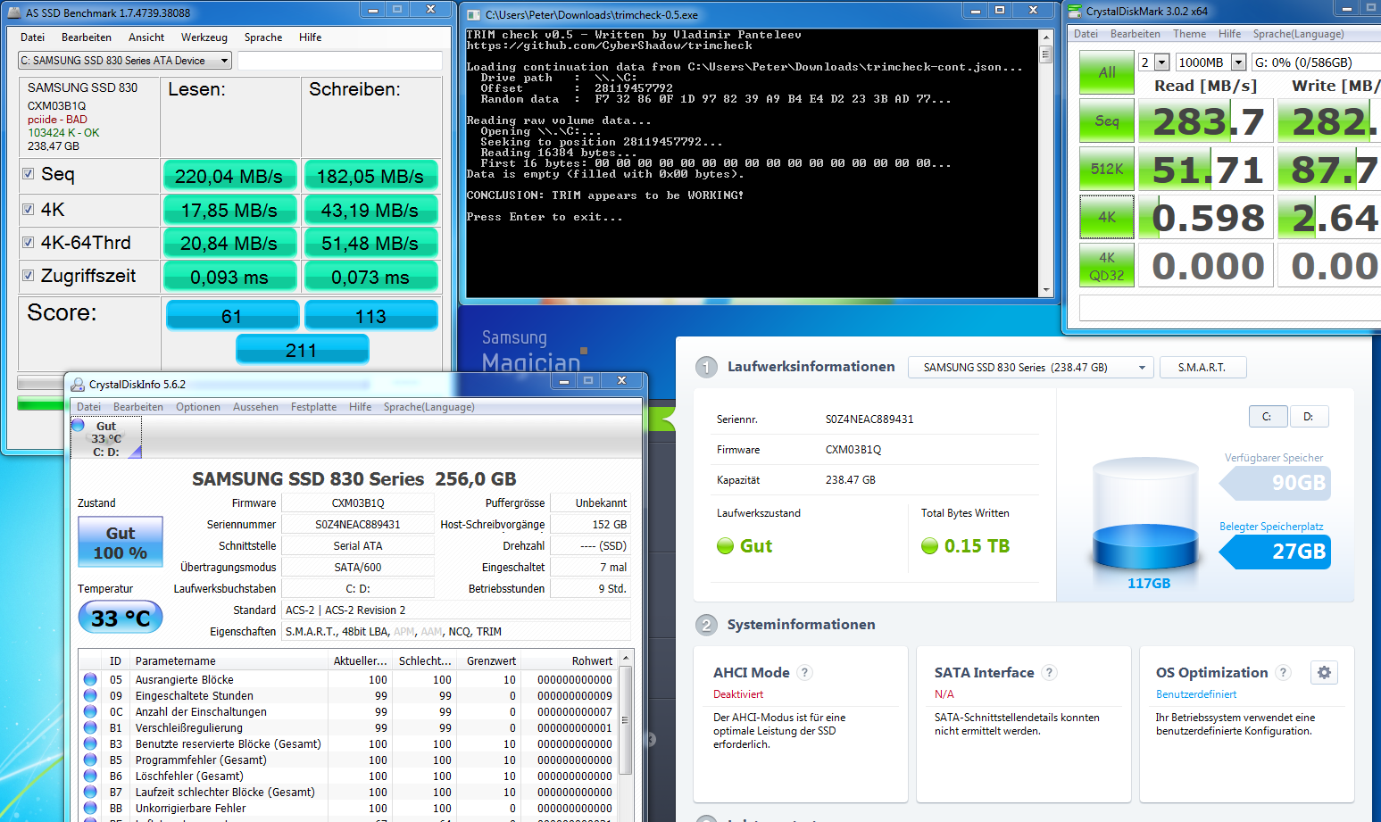Click the console window scroll down arrow
This screenshot has width=1381, height=822.
point(1045,290)
